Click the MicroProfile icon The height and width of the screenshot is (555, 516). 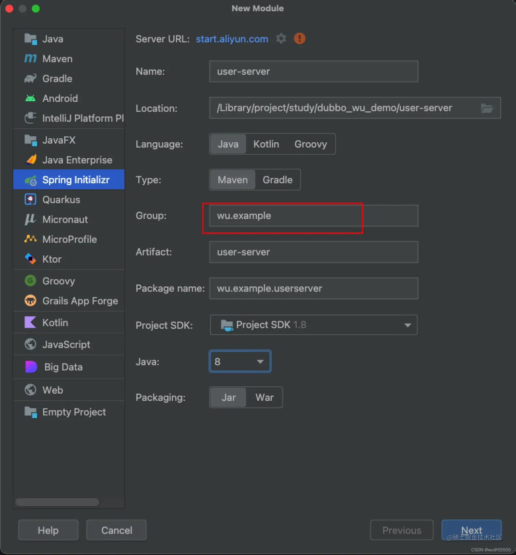coord(30,239)
